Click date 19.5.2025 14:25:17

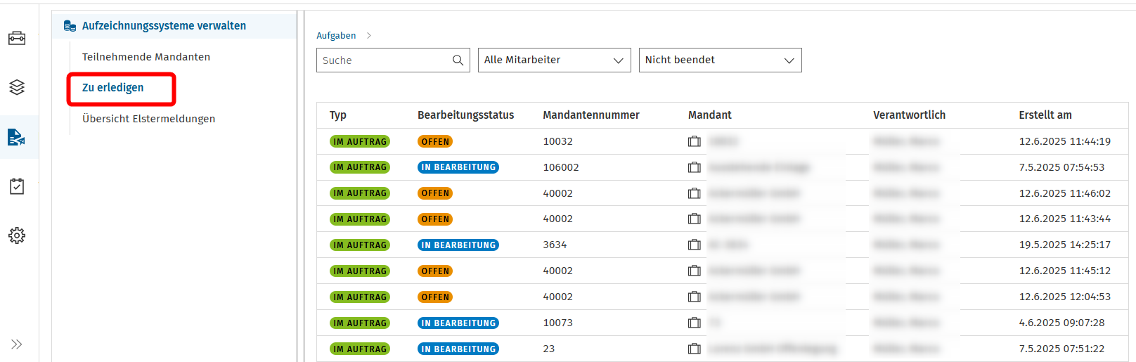point(1065,245)
